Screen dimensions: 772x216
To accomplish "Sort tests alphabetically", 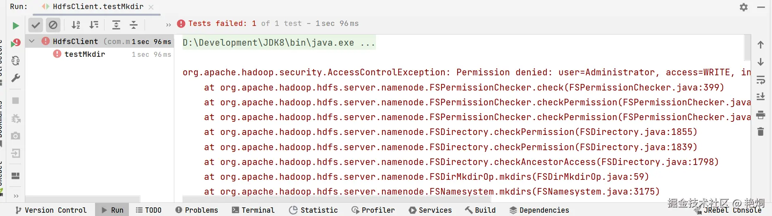I will [x=76, y=25].
